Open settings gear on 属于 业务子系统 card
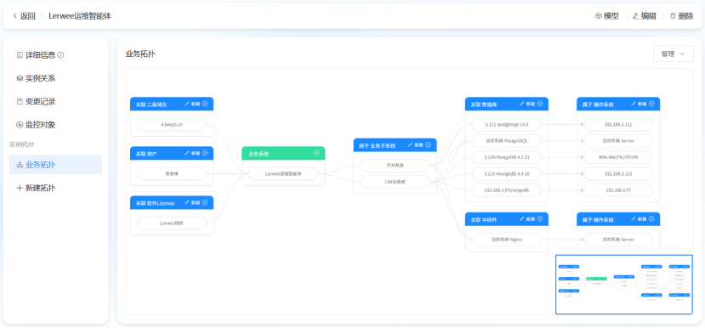Viewport: 705px width, 328px height. pos(428,144)
